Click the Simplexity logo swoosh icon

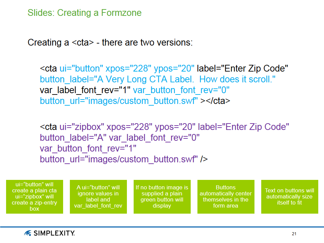[x=28, y=233]
